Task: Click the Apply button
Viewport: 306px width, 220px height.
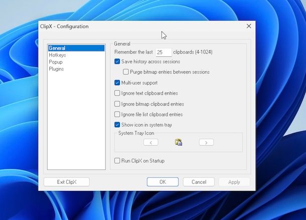Action: [234, 182]
